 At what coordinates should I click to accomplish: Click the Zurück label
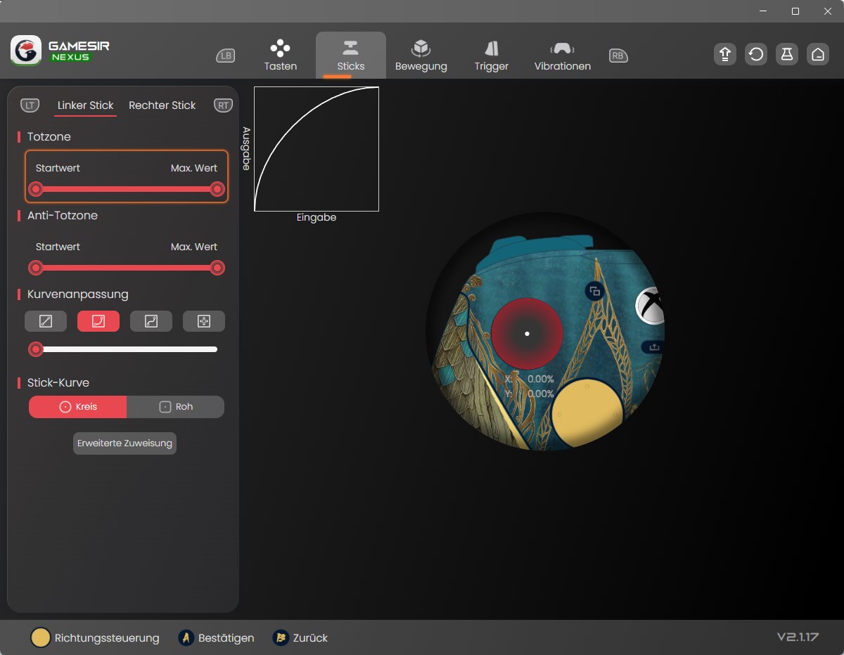pyautogui.click(x=310, y=638)
